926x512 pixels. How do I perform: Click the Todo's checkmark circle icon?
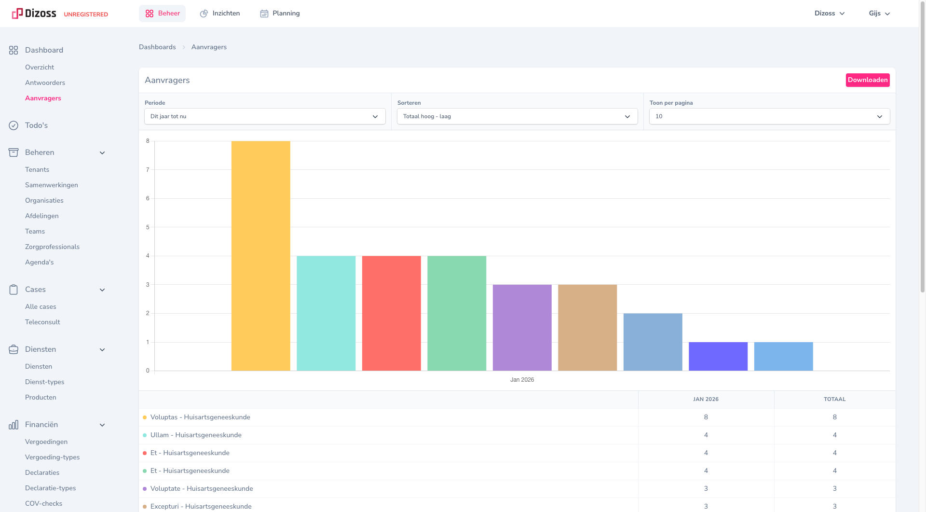(14, 125)
